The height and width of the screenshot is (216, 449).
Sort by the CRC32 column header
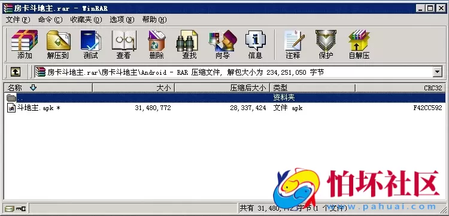tap(401, 88)
